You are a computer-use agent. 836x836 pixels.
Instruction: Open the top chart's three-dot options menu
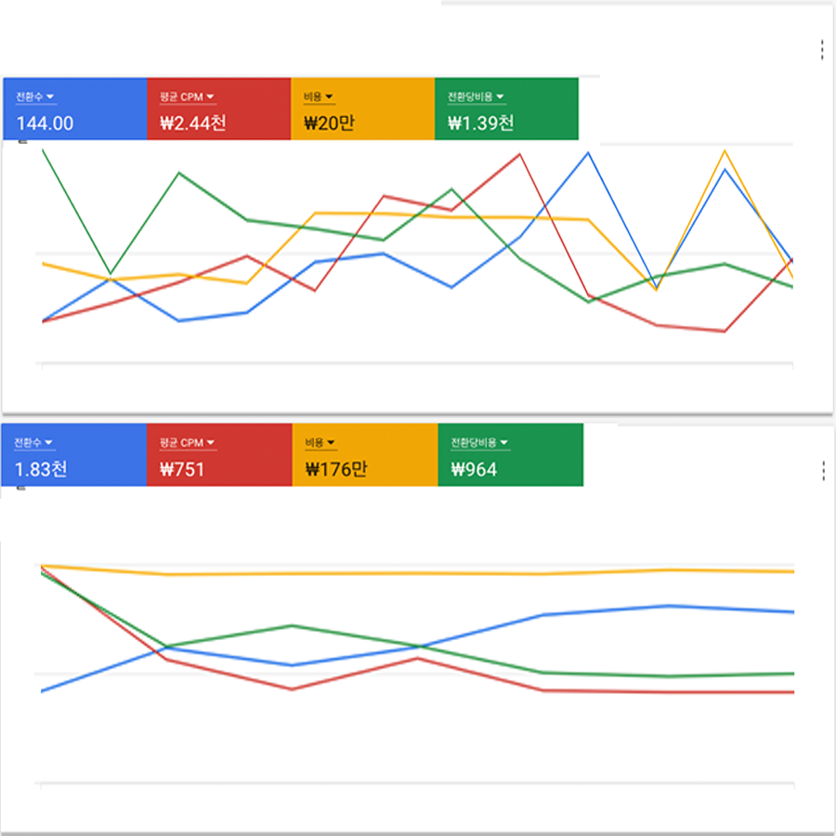click(822, 50)
